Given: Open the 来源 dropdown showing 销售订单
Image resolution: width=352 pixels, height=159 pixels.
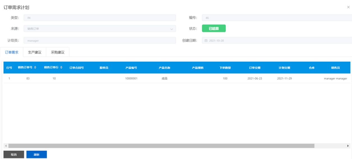Looking at the screenshot, I should [x=100, y=29].
